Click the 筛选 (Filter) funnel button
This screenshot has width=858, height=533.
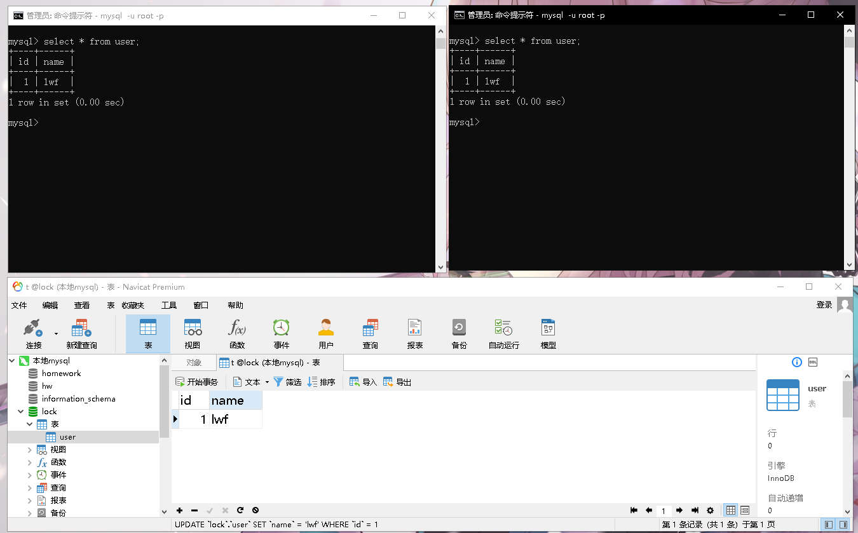(x=287, y=382)
